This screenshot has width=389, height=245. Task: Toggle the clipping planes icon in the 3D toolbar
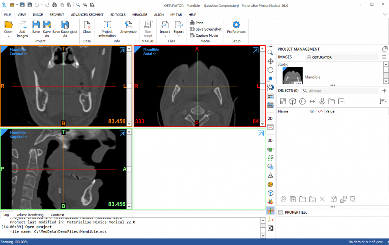tap(270, 202)
